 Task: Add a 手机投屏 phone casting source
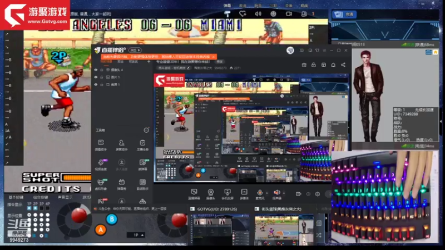(x=228, y=194)
